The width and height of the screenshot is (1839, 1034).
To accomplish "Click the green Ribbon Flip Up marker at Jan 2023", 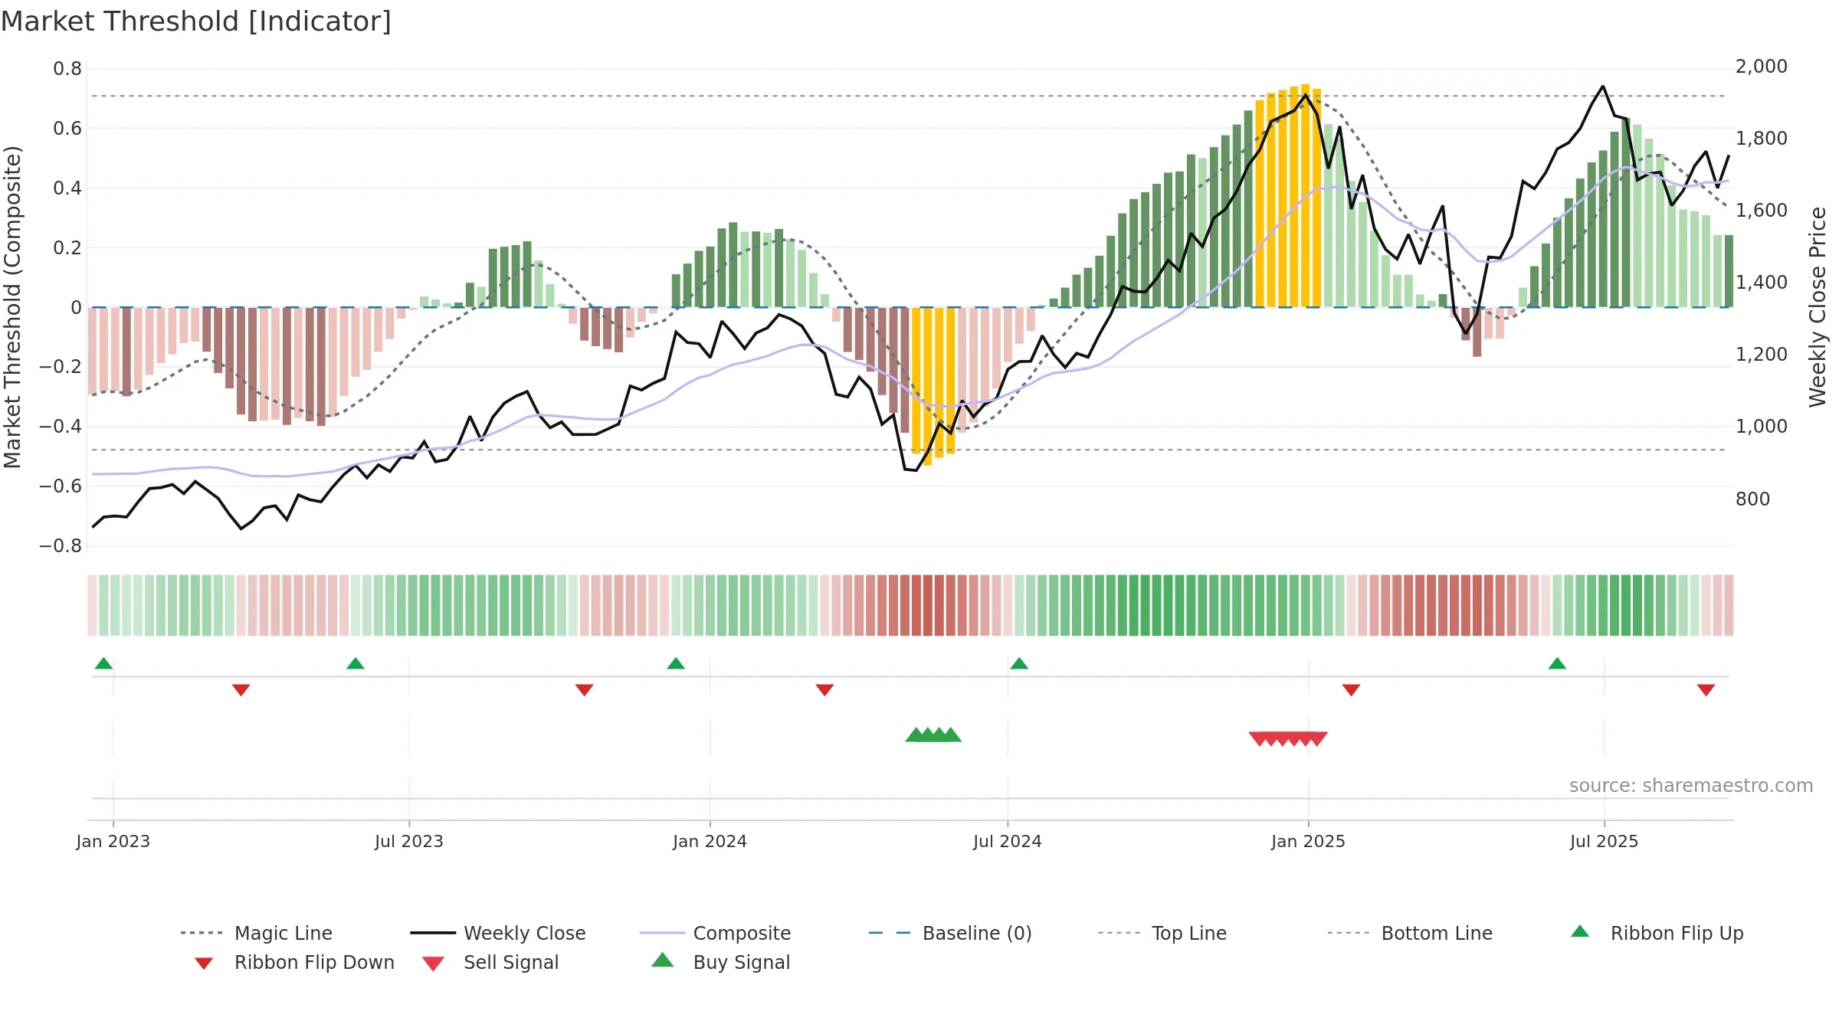I will pyautogui.click(x=103, y=663).
